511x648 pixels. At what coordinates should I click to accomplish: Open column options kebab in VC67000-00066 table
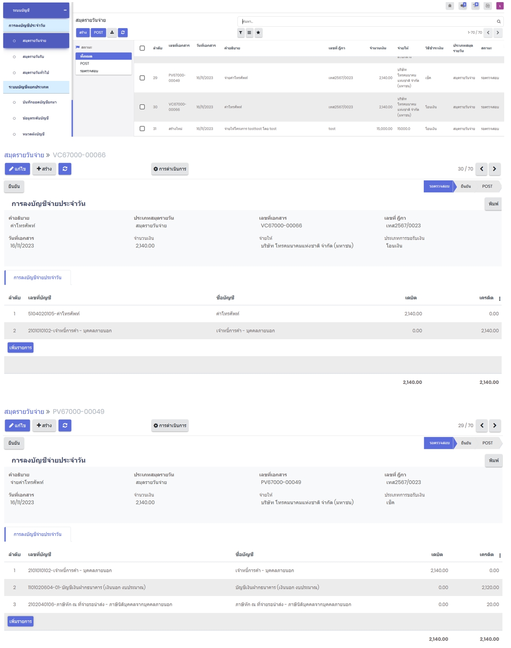click(500, 298)
